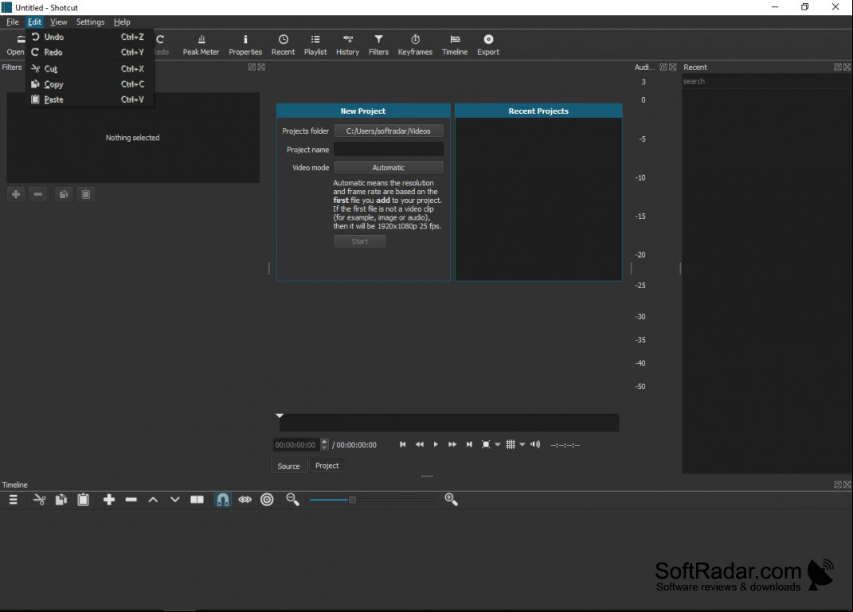Zoom out the timeline
Viewport: 853px width, 612px height.
point(292,500)
